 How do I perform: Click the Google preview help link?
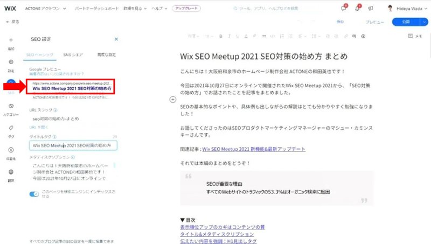[57, 74]
